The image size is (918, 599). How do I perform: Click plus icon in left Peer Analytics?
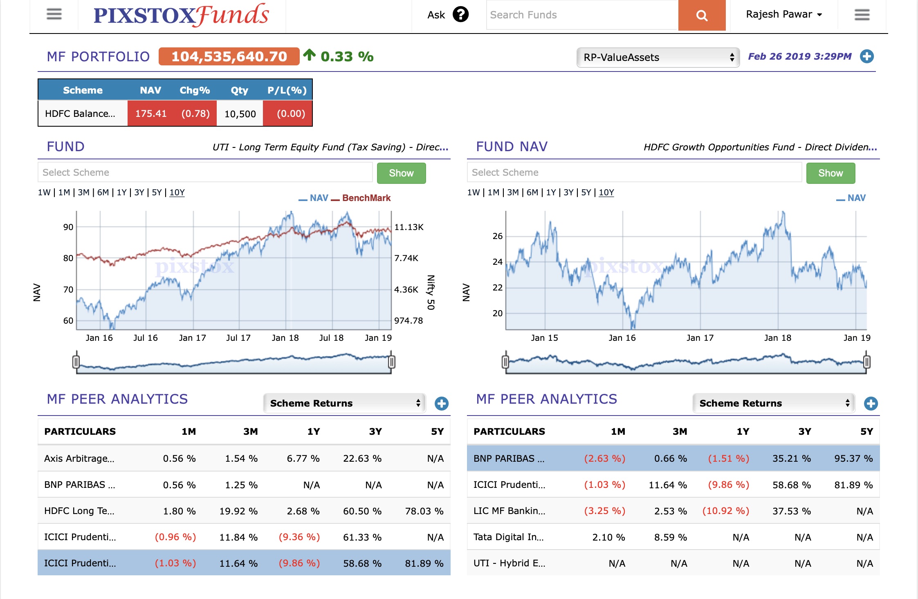pyautogui.click(x=441, y=403)
